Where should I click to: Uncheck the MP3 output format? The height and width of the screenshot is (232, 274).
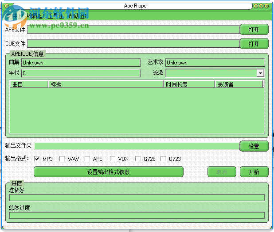37,159
